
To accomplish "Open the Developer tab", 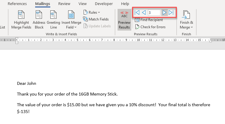I will tap(104, 4).
